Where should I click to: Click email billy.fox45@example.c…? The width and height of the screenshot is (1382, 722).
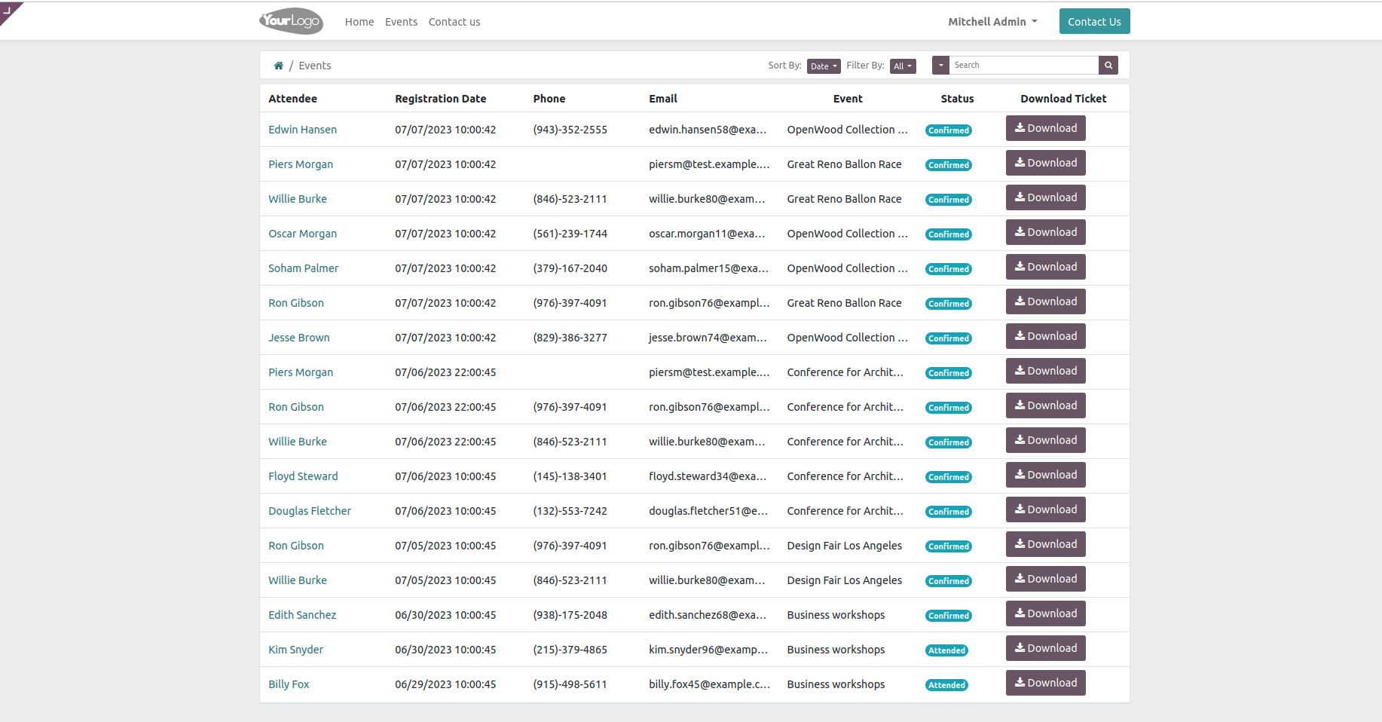709,684
